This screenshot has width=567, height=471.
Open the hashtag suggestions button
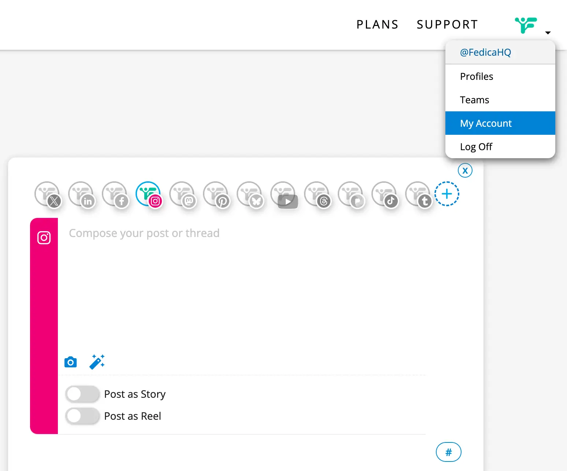(x=448, y=452)
